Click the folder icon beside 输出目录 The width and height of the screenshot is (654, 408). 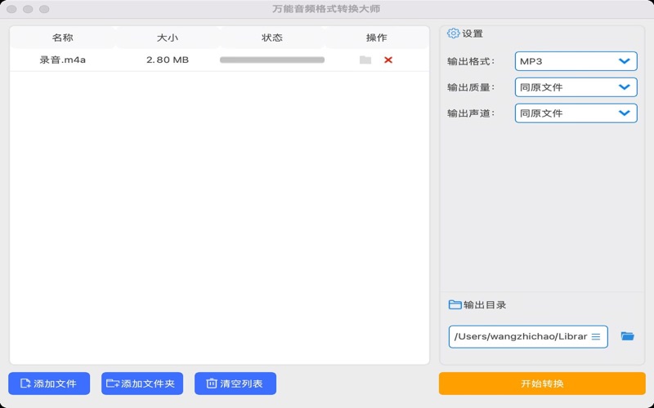(x=455, y=304)
